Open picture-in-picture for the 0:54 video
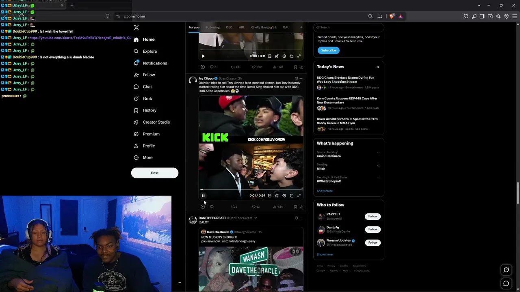 pos(292,195)
